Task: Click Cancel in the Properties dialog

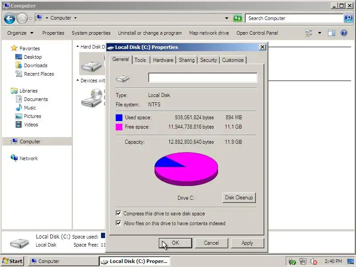Action: pyautogui.click(x=211, y=243)
